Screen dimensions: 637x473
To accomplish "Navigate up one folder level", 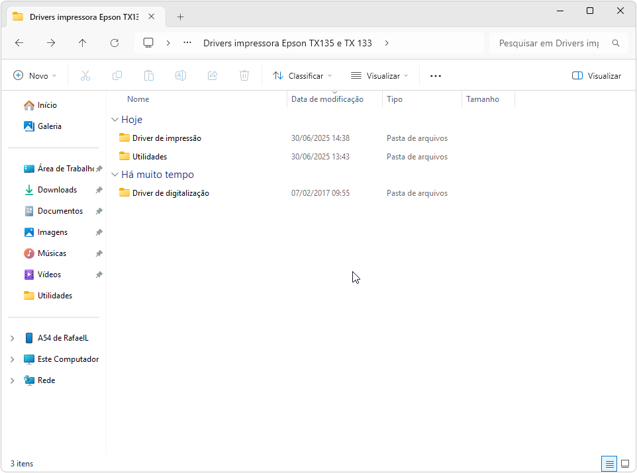I will pyautogui.click(x=83, y=43).
